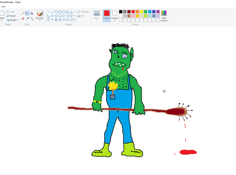Open the View ribbon tab

pos(3,6)
